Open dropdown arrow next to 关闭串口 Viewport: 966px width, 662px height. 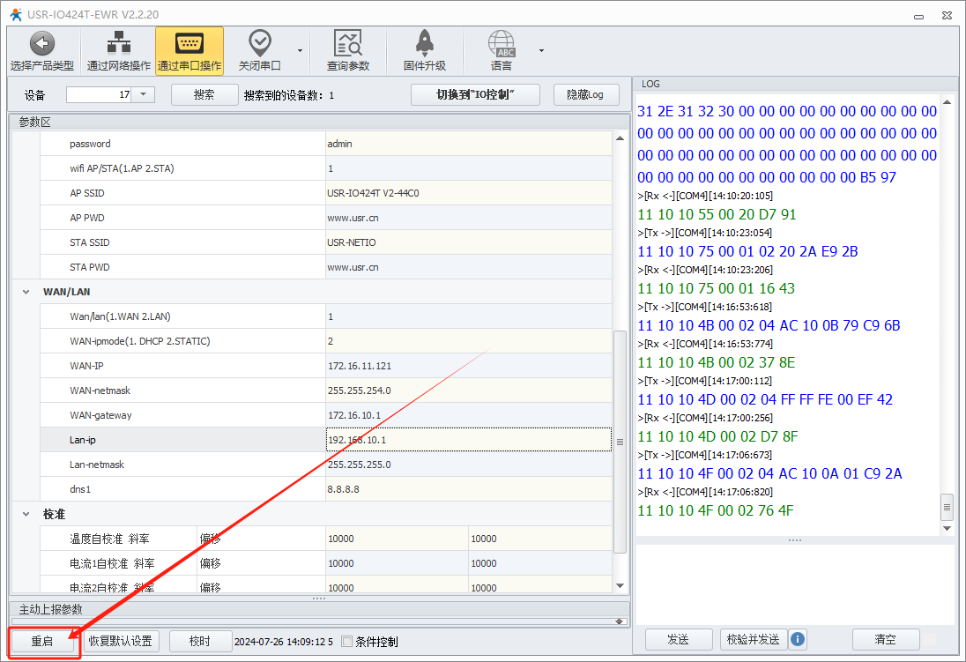pyautogui.click(x=300, y=50)
